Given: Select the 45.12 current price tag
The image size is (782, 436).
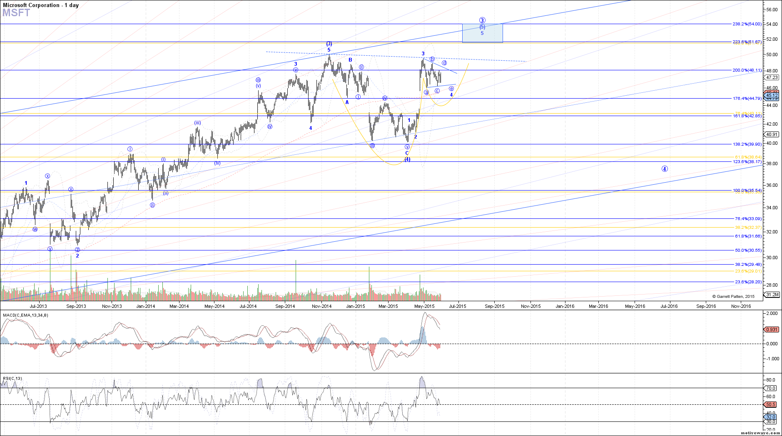Looking at the screenshot, I should 772,95.
